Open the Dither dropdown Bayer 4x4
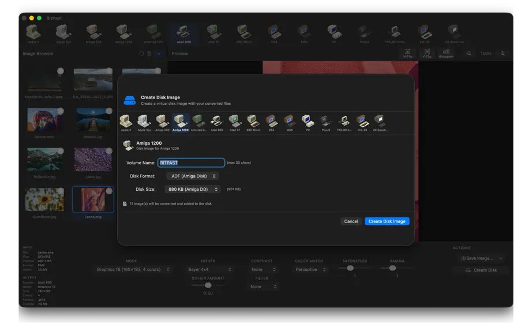The width and height of the screenshot is (532, 332). pyautogui.click(x=209, y=270)
